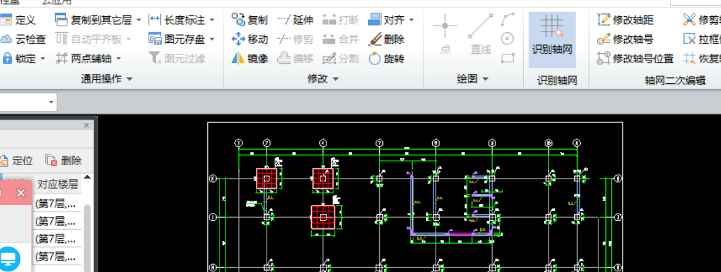Click the 识别轴网 recognize grid button
The image size is (721, 272).
[552, 40]
